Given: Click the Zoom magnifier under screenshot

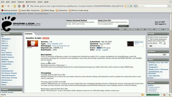Looking at the screenshot, I should pos(30,47).
